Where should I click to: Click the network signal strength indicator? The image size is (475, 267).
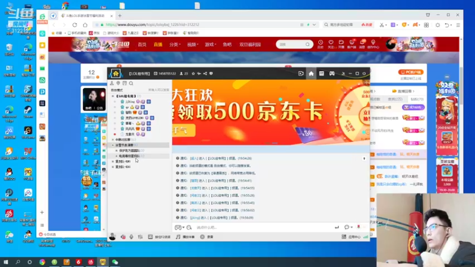[366, 237]
